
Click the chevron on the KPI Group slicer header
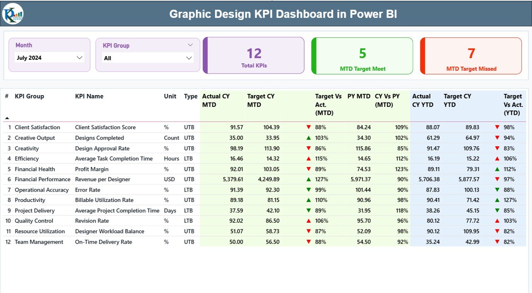click(x=191, y=44)
